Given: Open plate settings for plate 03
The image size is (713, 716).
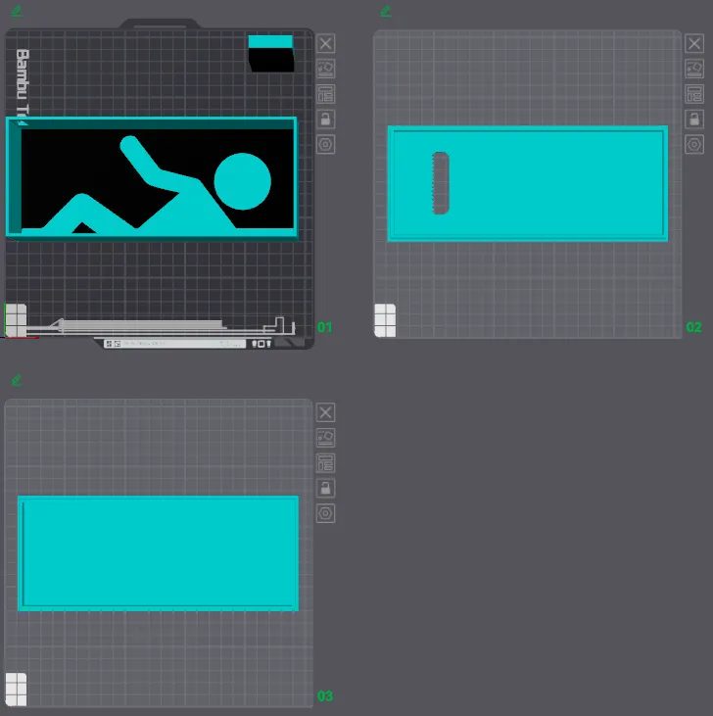Looking at the screenshot, I should click(x=325, y=513).
